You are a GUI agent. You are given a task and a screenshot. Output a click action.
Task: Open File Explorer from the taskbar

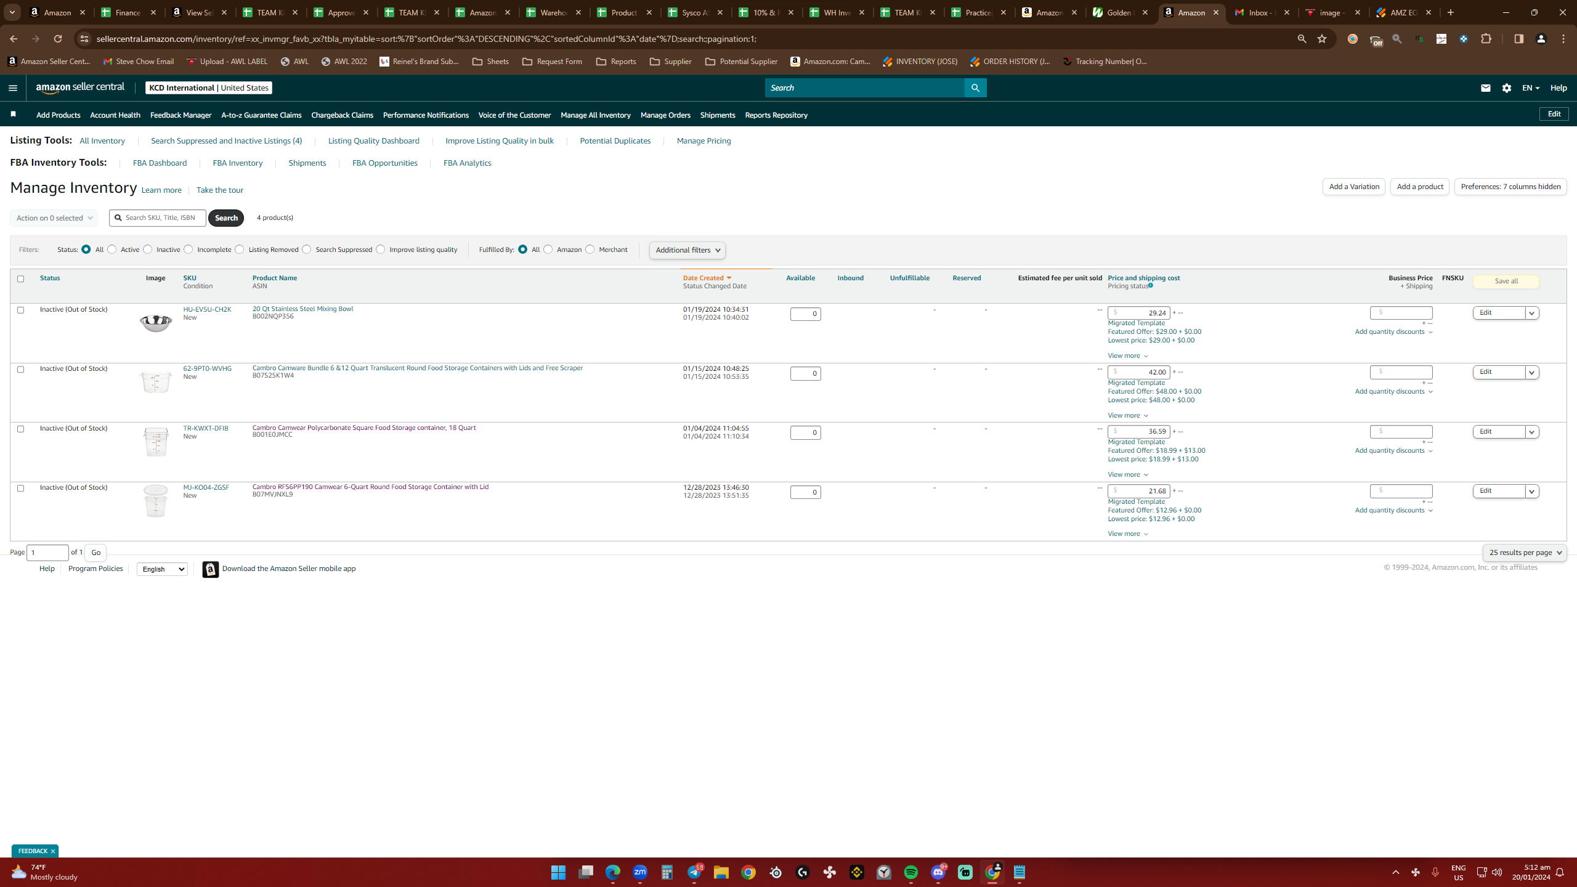pyautogui.click(x=721, y=872)
